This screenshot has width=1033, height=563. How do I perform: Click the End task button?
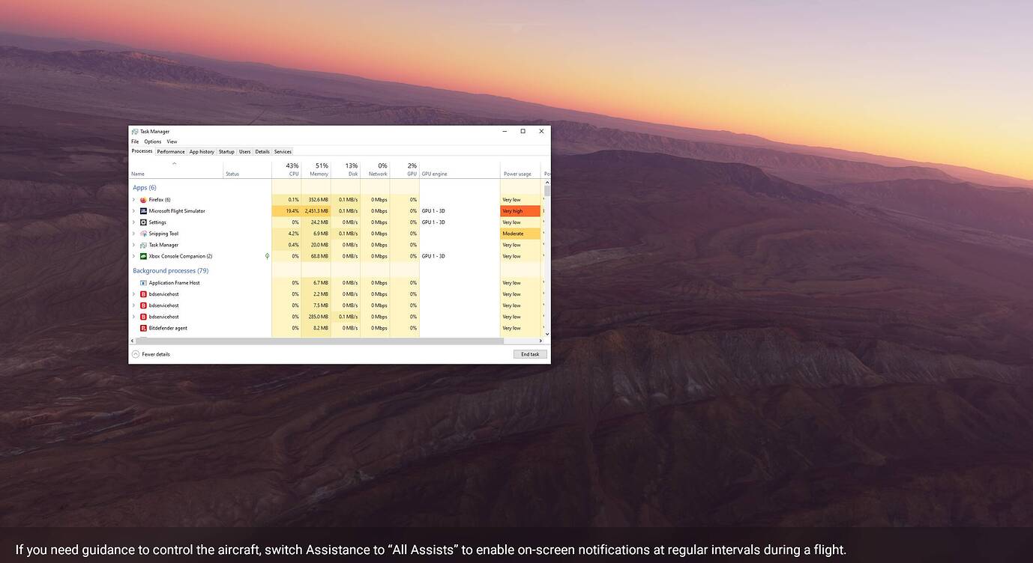[529, 353]
